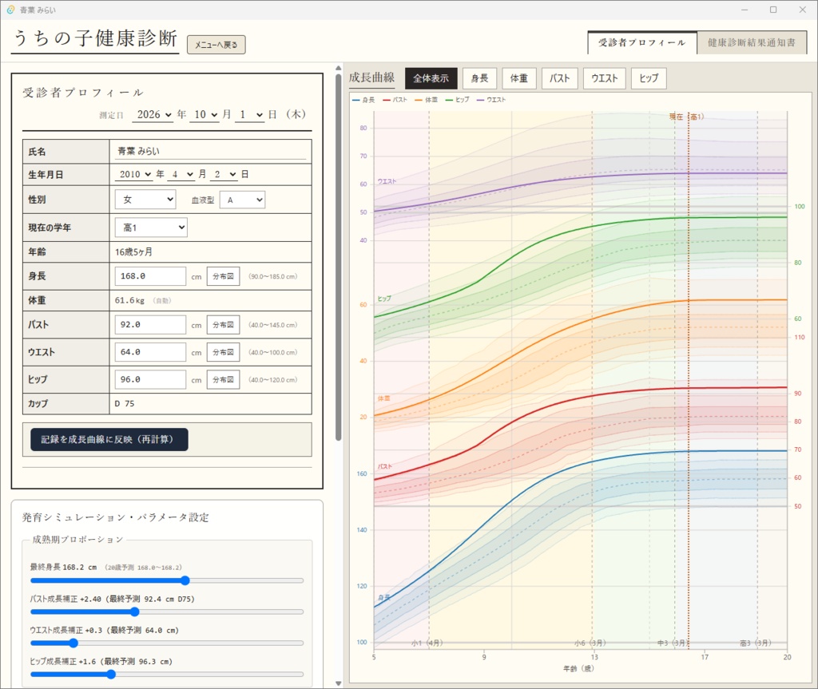Open the measurement day dropdown showing 1

[x=250, y=115]
